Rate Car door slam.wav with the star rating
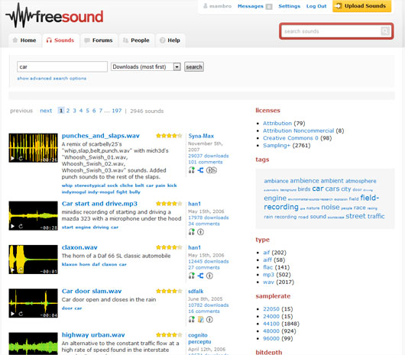The height and width of the screenshot is (355, 405). [x=169, y=292]
